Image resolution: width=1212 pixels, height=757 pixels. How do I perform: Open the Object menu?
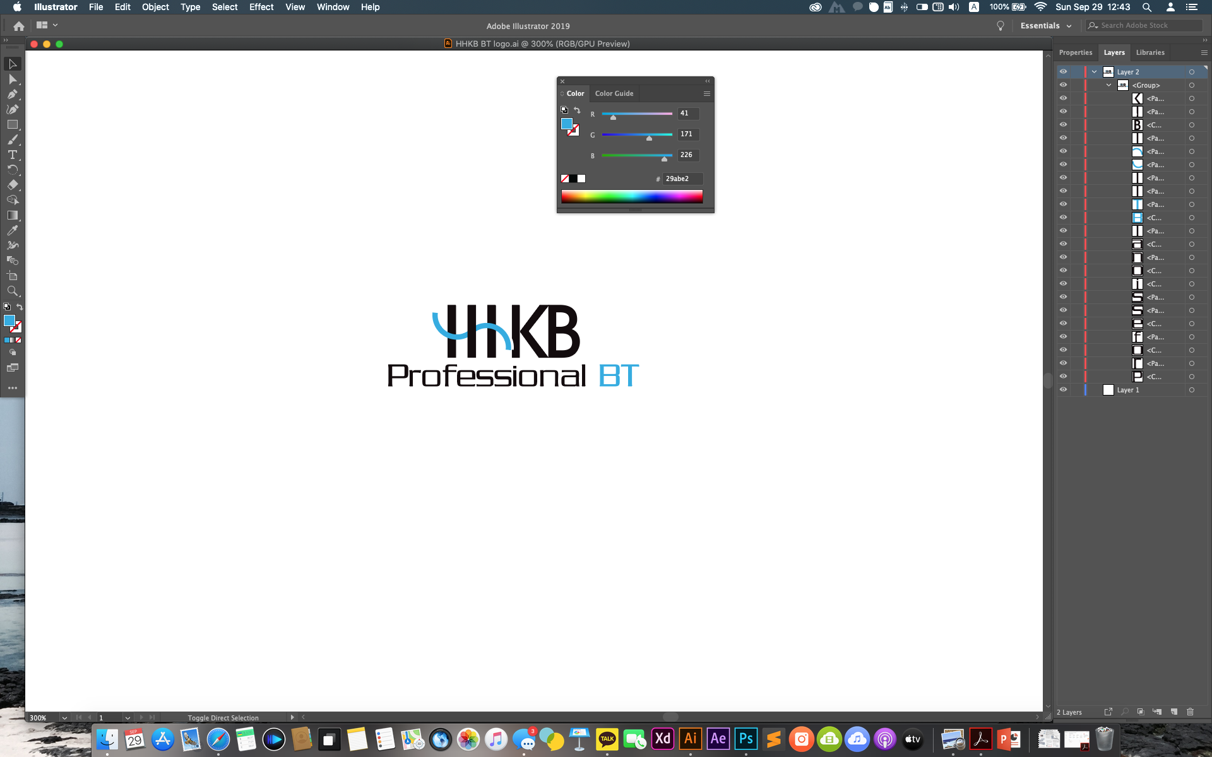click(155, 7)
